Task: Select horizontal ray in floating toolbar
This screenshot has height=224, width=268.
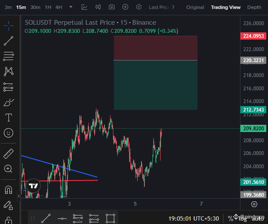Action: click(x=62, y=218)
